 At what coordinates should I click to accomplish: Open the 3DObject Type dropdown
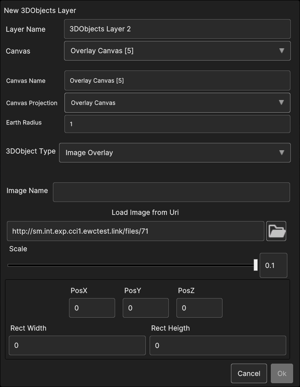[175, 153]
